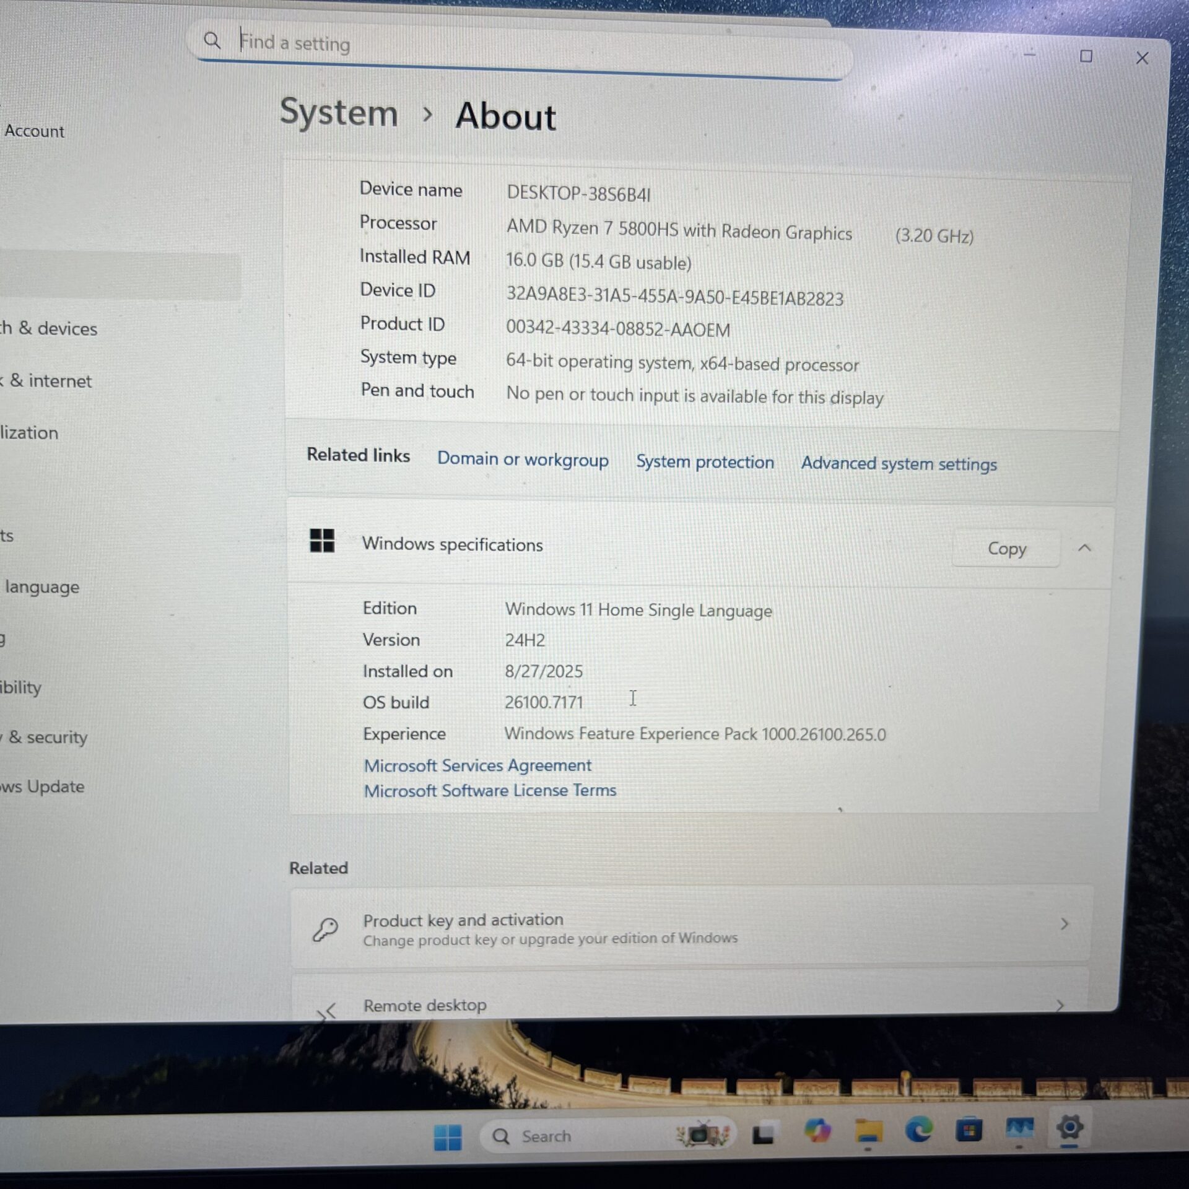1189x1189 pixels.
Task: Launch Microsoft Edge from the taskbar
Action: click(918, 1130)
